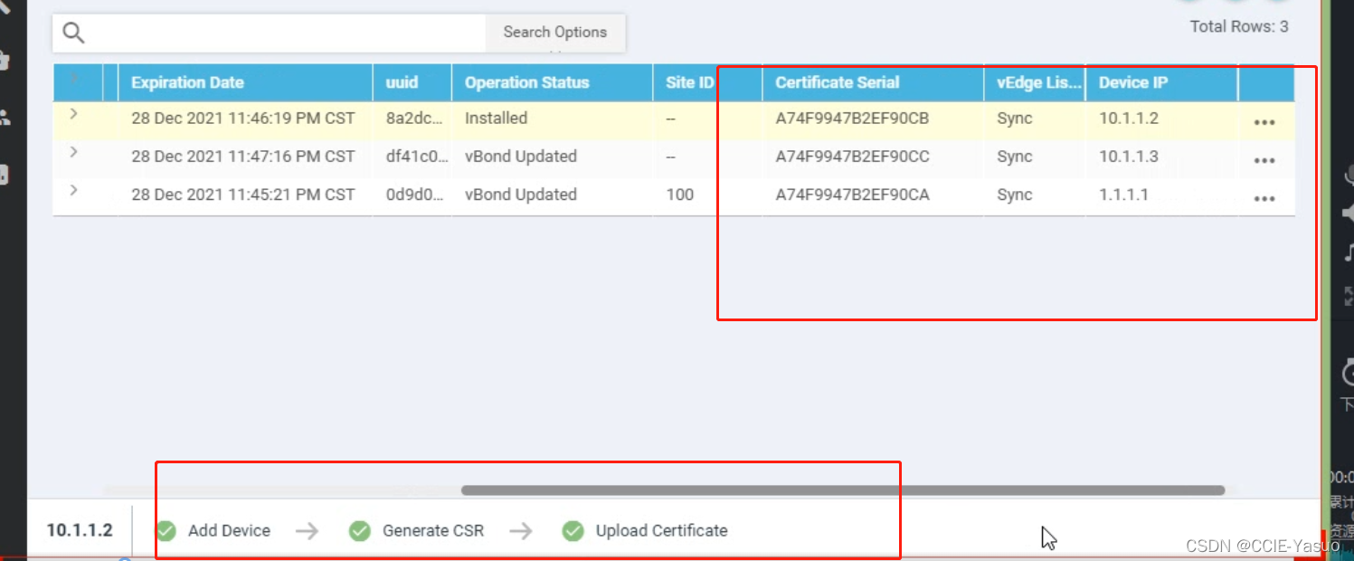Click Device IP 10.1.1.2 cell in table
The image size is (1354, 561).
1129,119
